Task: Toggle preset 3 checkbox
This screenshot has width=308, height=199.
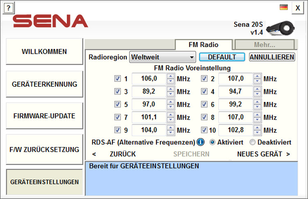Action: pos(118,91)
